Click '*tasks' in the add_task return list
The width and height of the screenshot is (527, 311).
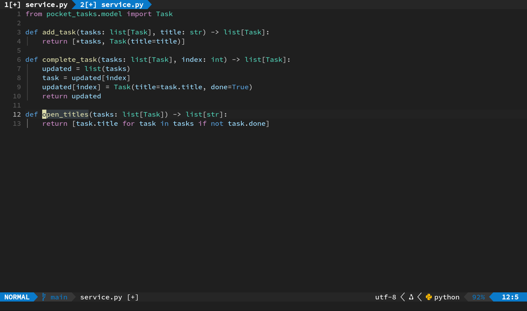(89, 41)
